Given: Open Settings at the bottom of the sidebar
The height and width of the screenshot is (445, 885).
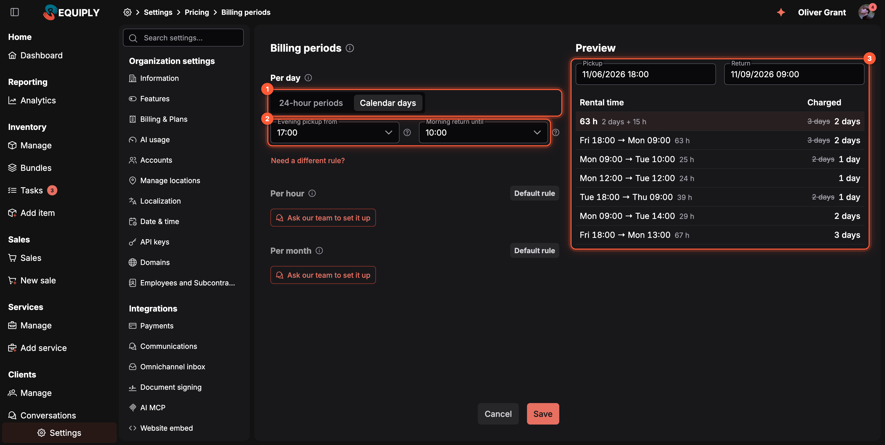Looking at the screenshot, I should tap(59, 433).
